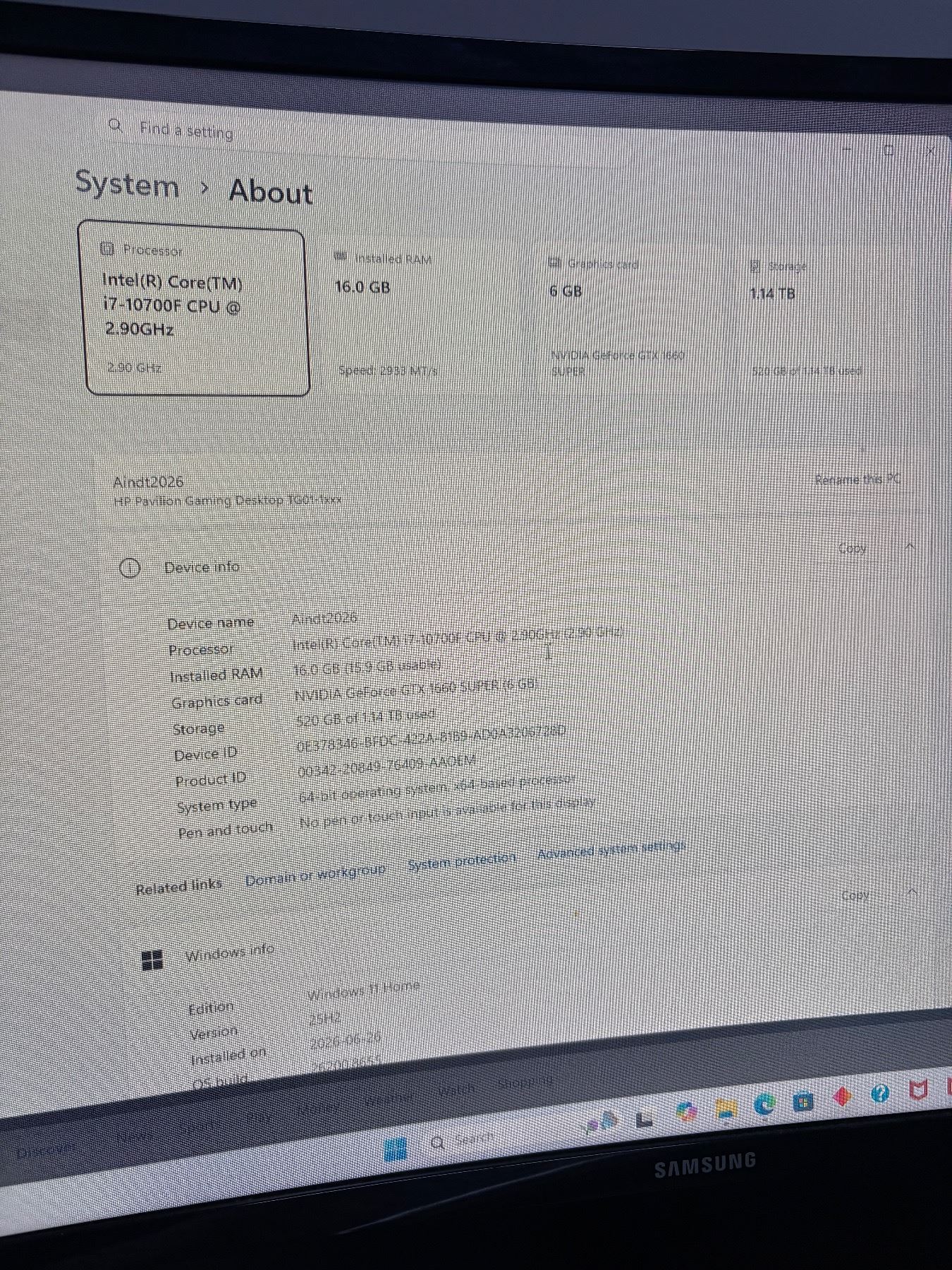The width and height of the screenshot is (952, 1270).
Task: Click the 16.0 GB (15.9 GB usable) value
Action: click(367, 667)
